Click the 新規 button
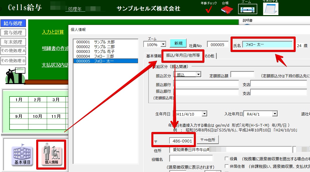Screen dimensions: 310x172 pyautogui.click(x=178, y=43)
